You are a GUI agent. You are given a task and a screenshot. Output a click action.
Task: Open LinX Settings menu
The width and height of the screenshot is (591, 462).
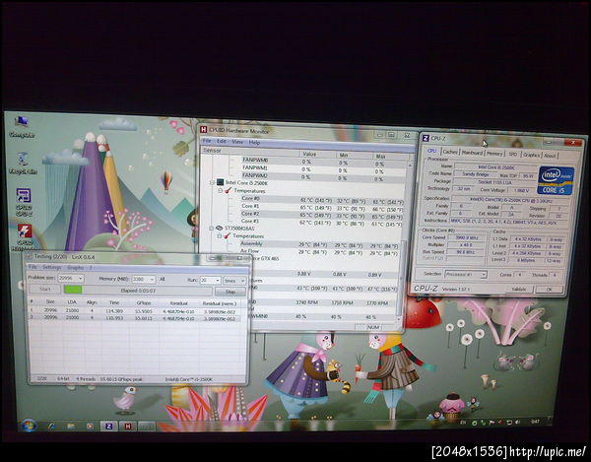coord(51,267)
